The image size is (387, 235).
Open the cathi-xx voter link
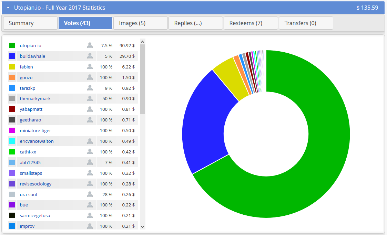(28, 152)
